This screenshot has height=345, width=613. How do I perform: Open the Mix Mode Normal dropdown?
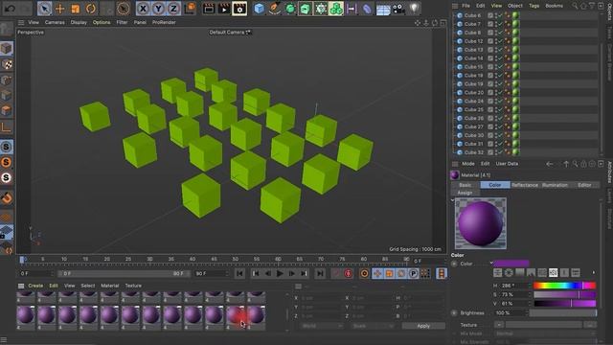[x=546, y=333]
